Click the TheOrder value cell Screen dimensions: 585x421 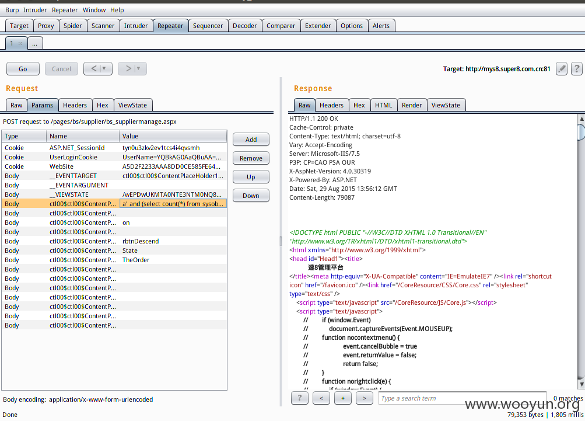click(x=173, y=260)
